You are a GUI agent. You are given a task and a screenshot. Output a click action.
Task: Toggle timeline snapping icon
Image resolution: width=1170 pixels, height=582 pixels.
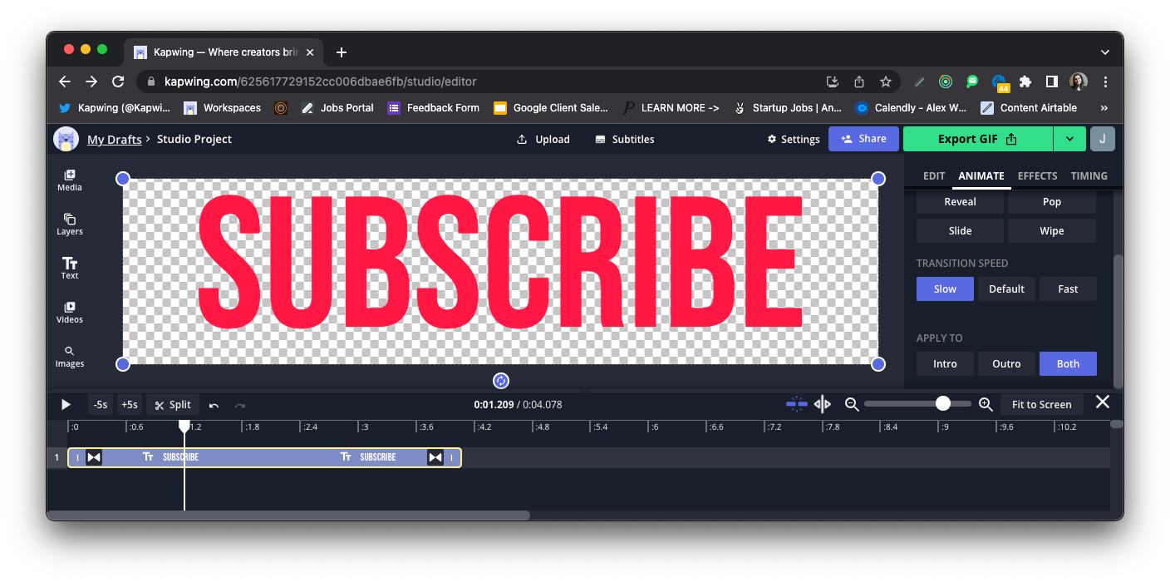click(x=797, y=404)
